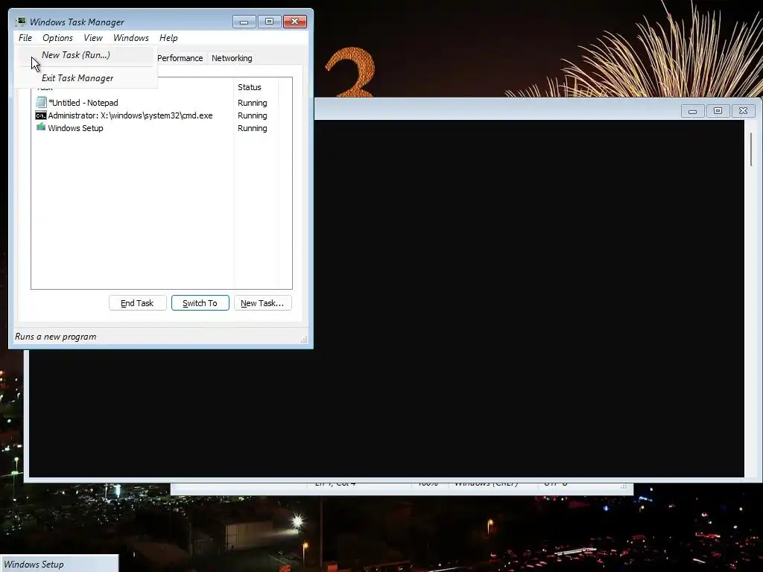Click Running status of cmd.exe task

tap(252, 115)
